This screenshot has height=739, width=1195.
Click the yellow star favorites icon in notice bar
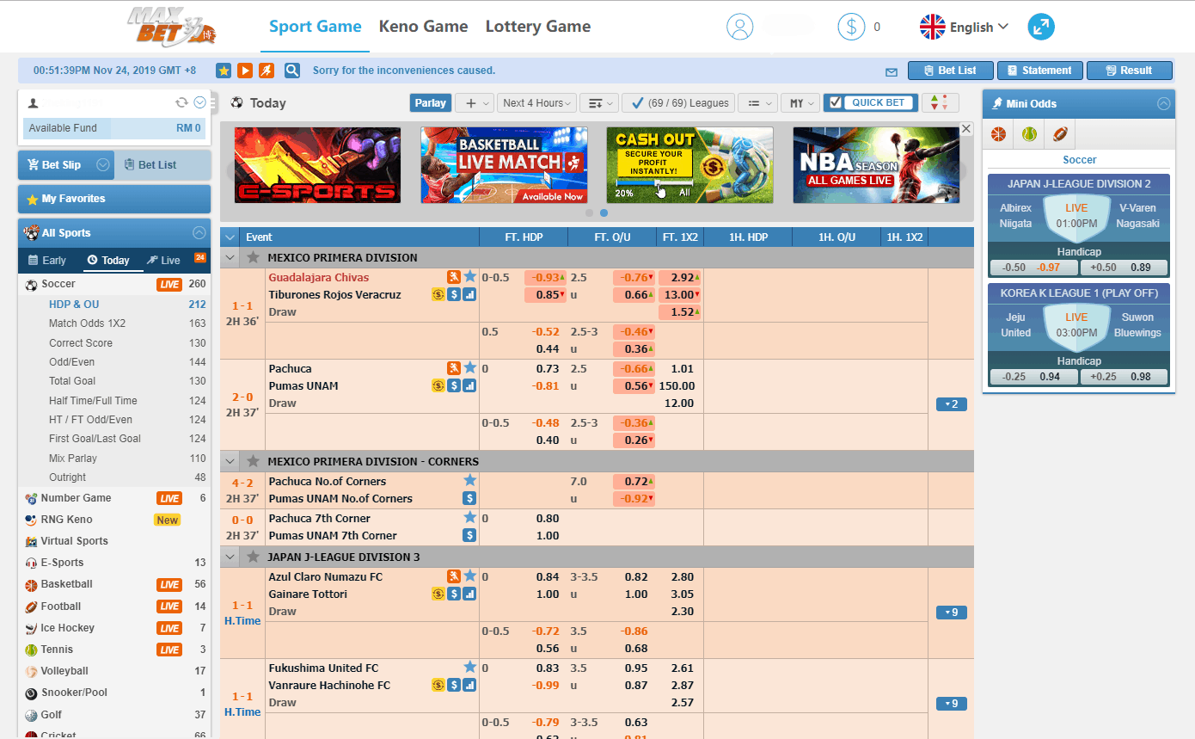(x=223, y=71)
